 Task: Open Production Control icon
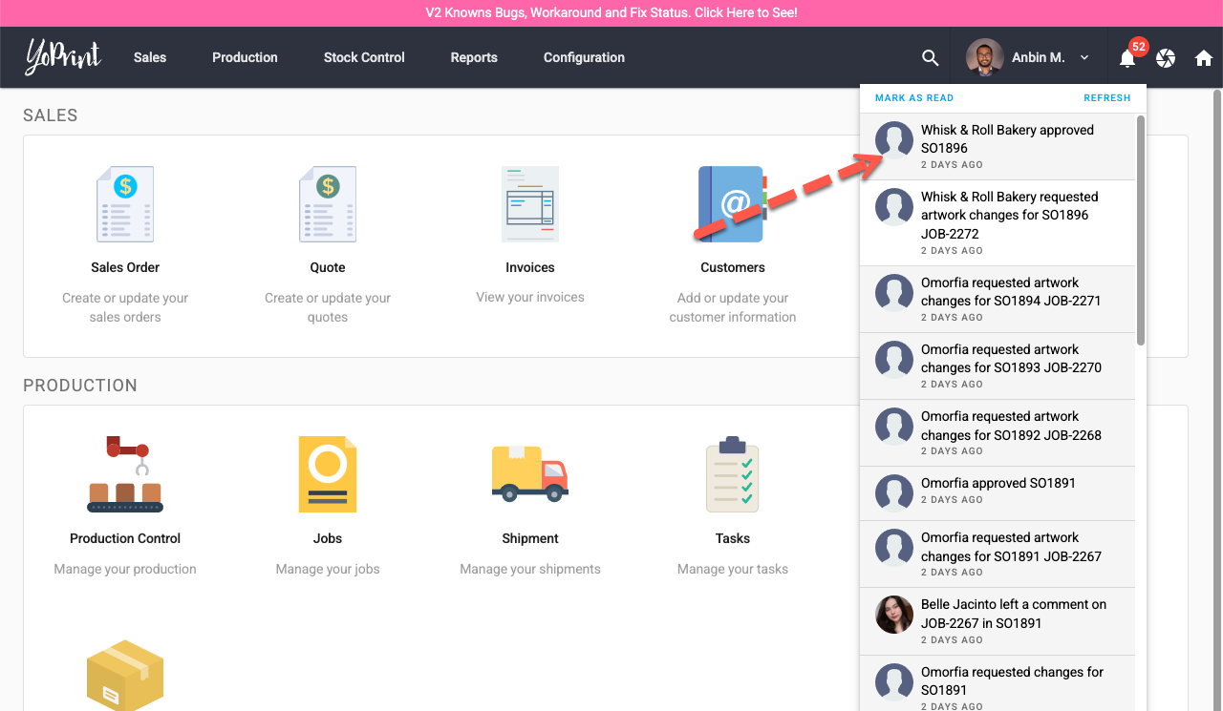click(125, 474)
